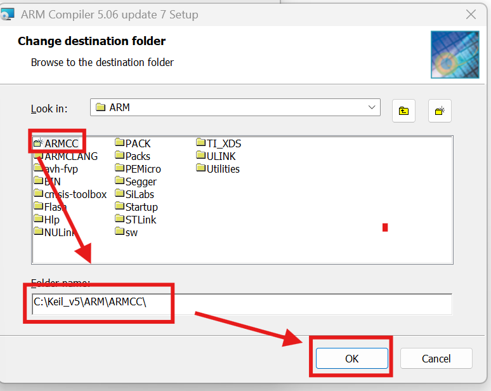491x391 pixels.
Task: Select the SiLabs folder
Action: (134, 194)
